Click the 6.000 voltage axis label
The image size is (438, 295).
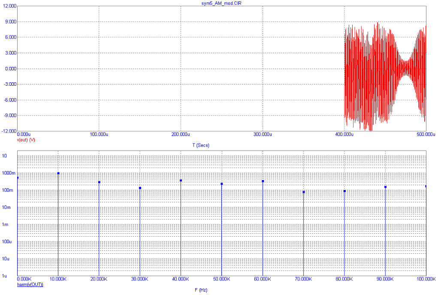pyautogui.click(x=11, y=37)
